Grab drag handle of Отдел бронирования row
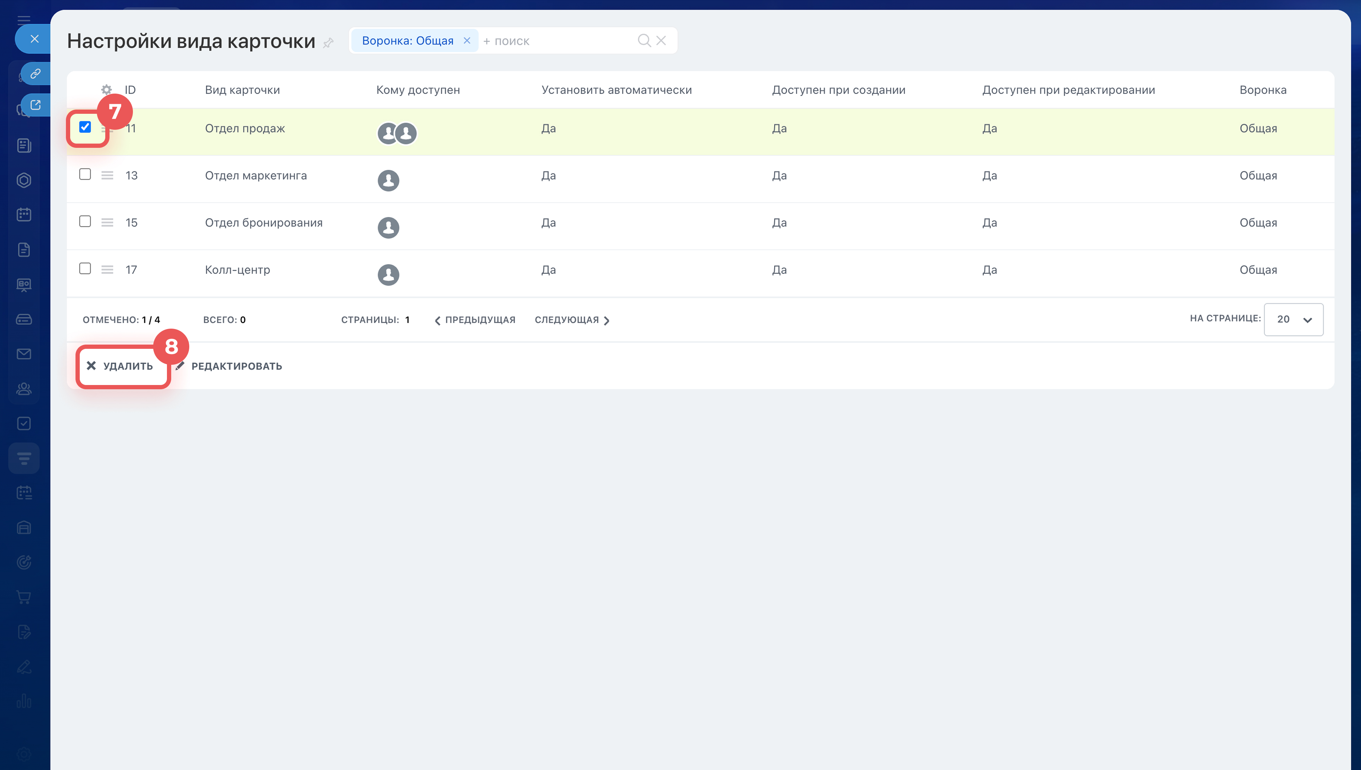Image resolution: width=1361 pixels, height=770 pixels. point(107,223)
